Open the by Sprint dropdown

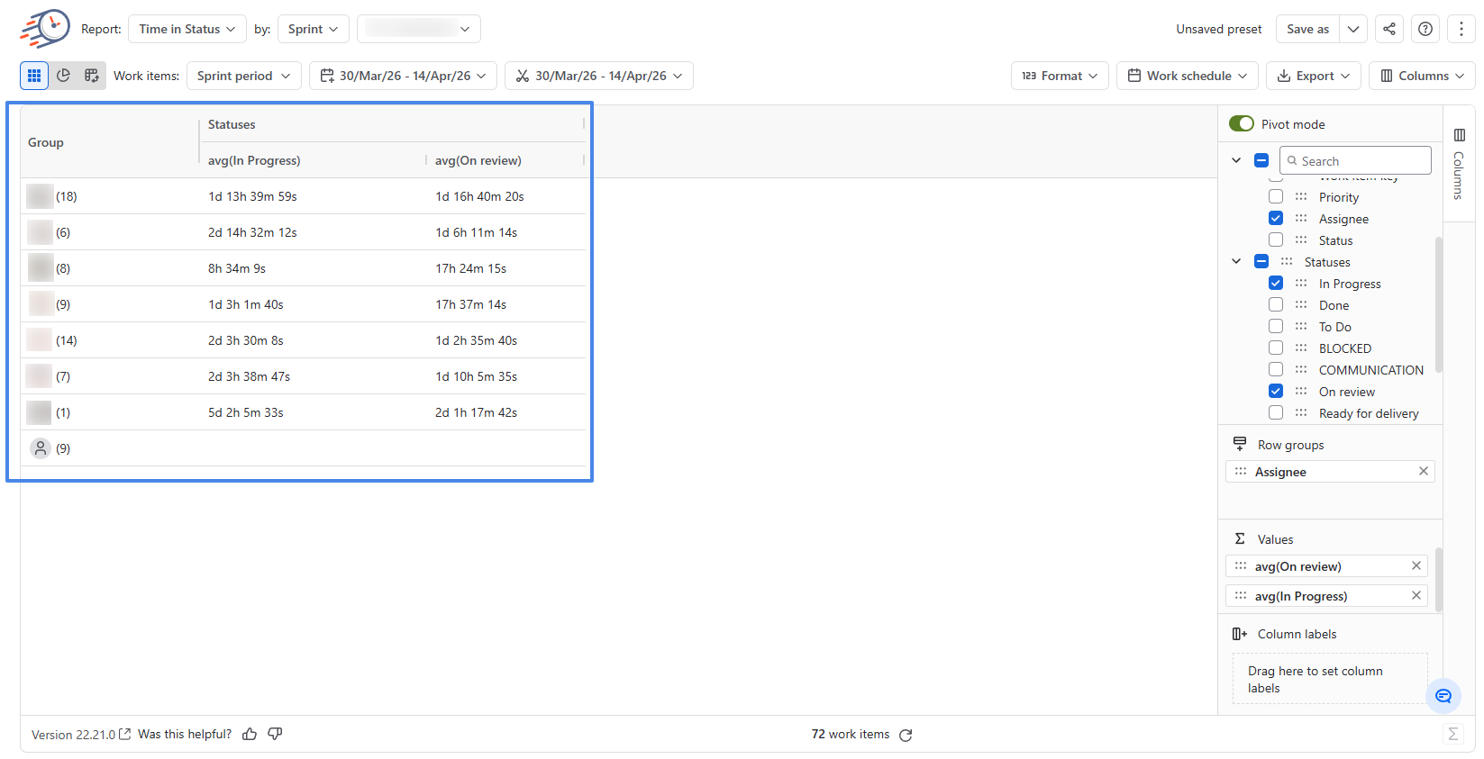[314, 29]
